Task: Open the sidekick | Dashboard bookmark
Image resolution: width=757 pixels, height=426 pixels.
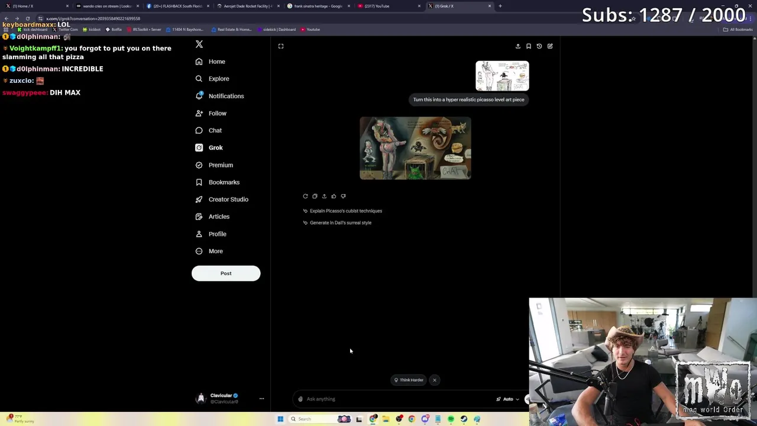Action: 276,30
